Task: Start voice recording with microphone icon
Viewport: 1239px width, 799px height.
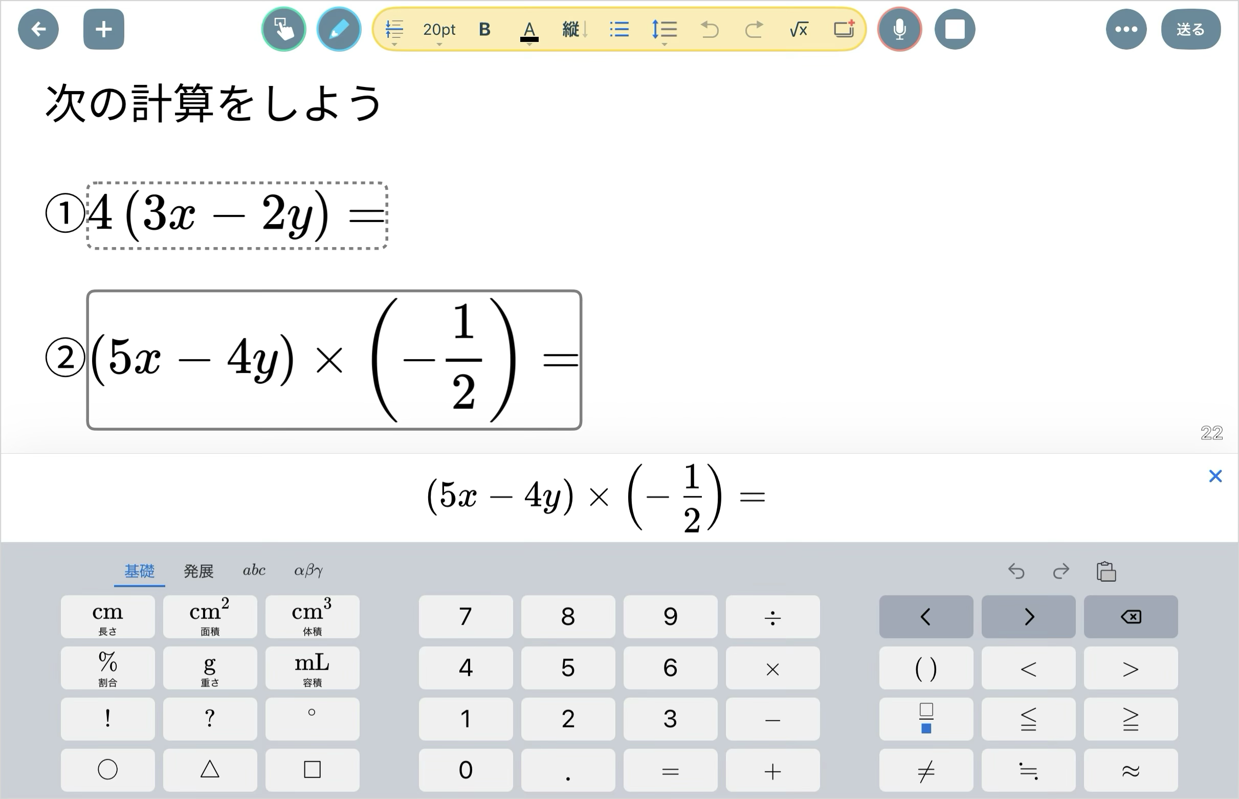Action: tap(899, 29)
